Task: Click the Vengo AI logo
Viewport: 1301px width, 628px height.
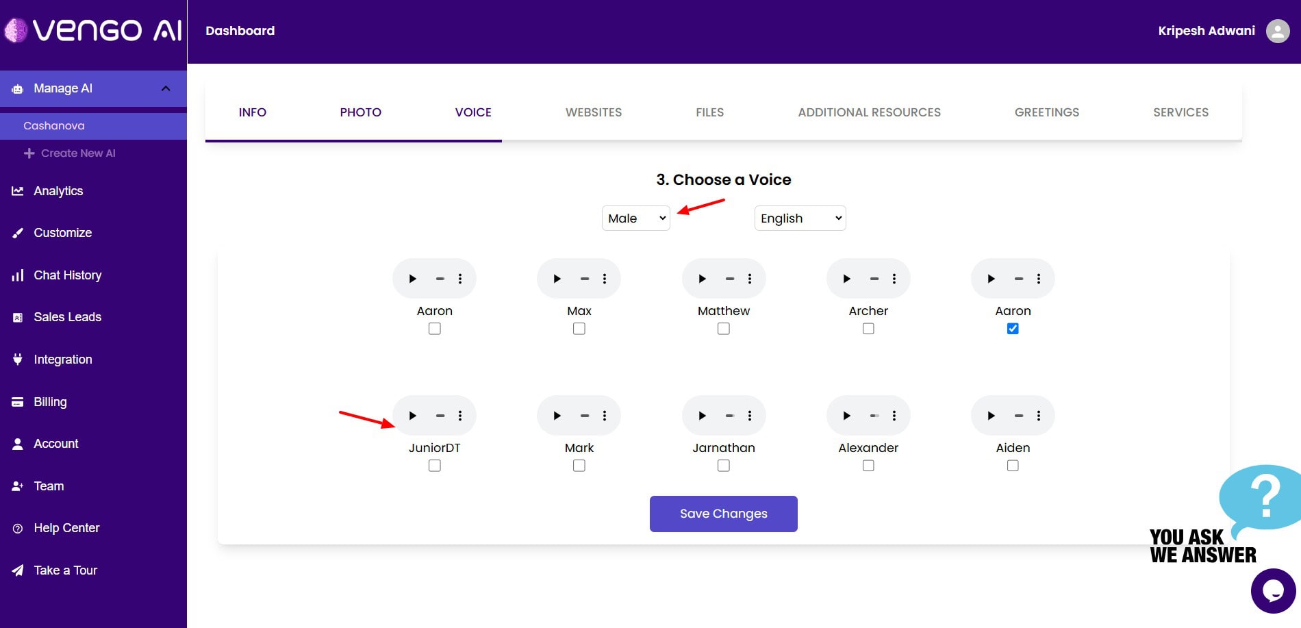Action: click(93, 30)
